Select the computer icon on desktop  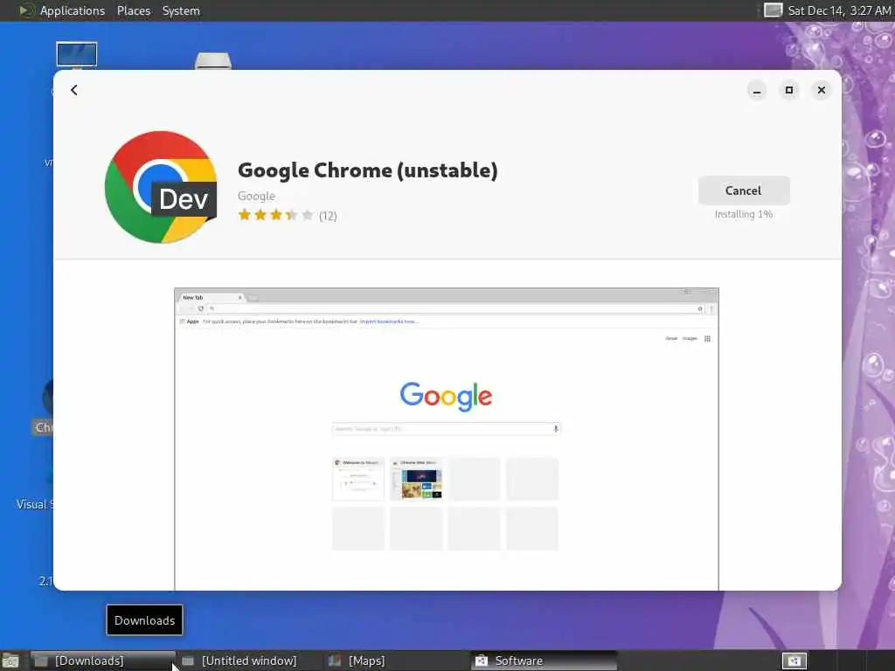coord(77,55)
